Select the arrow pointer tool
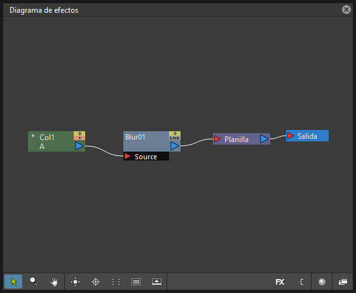 pos(13,282)
